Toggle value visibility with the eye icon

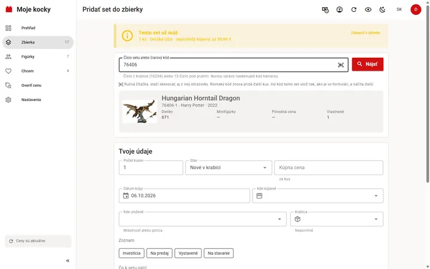(x=368, y=10)
